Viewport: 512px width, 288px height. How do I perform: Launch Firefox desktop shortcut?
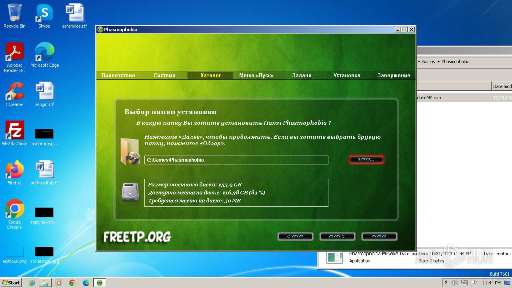(14, 173)
